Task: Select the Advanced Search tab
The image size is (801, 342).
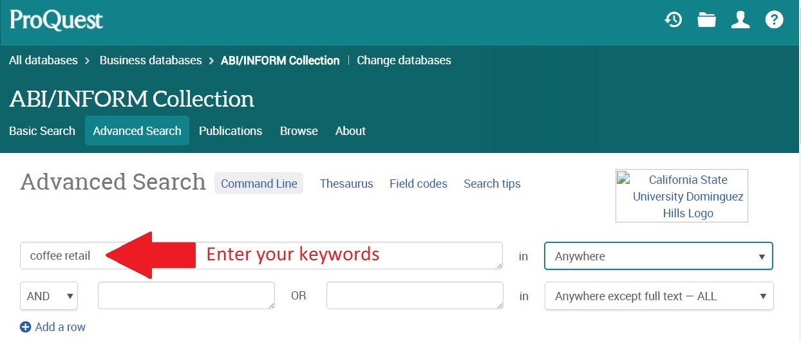Action: click(x=137, y=130)
